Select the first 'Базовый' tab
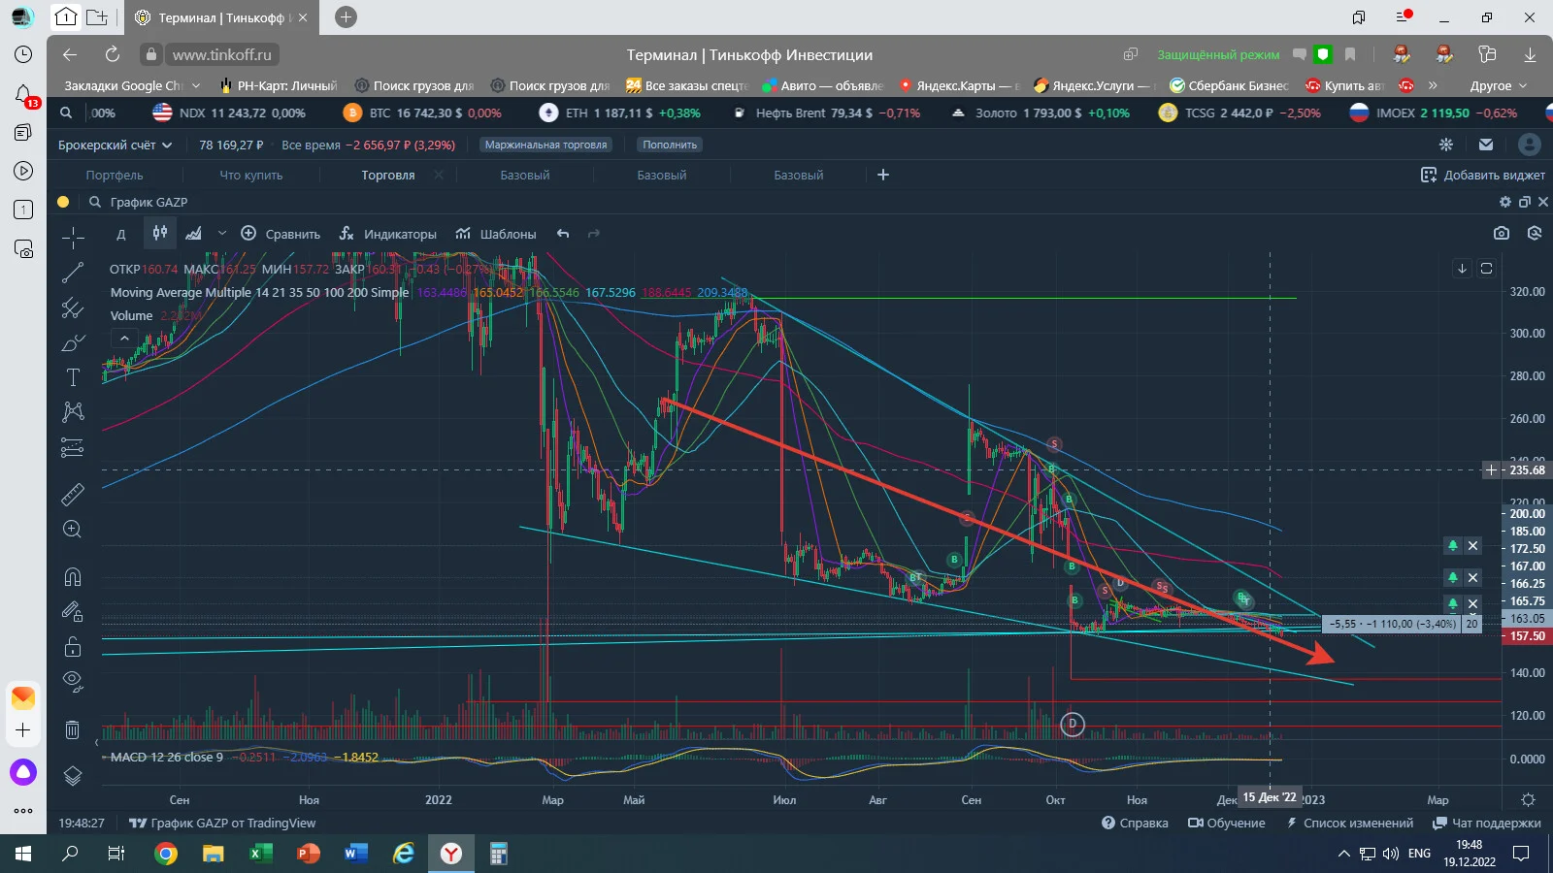 525,175
